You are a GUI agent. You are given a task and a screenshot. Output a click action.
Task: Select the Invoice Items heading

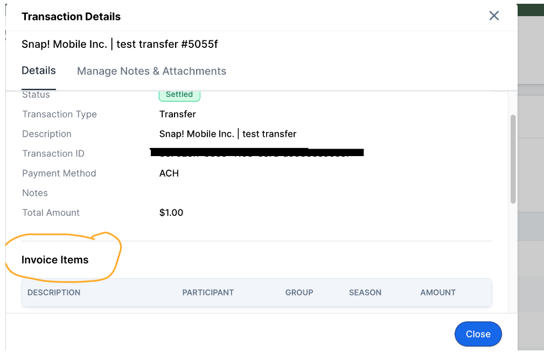coord(54,259)
